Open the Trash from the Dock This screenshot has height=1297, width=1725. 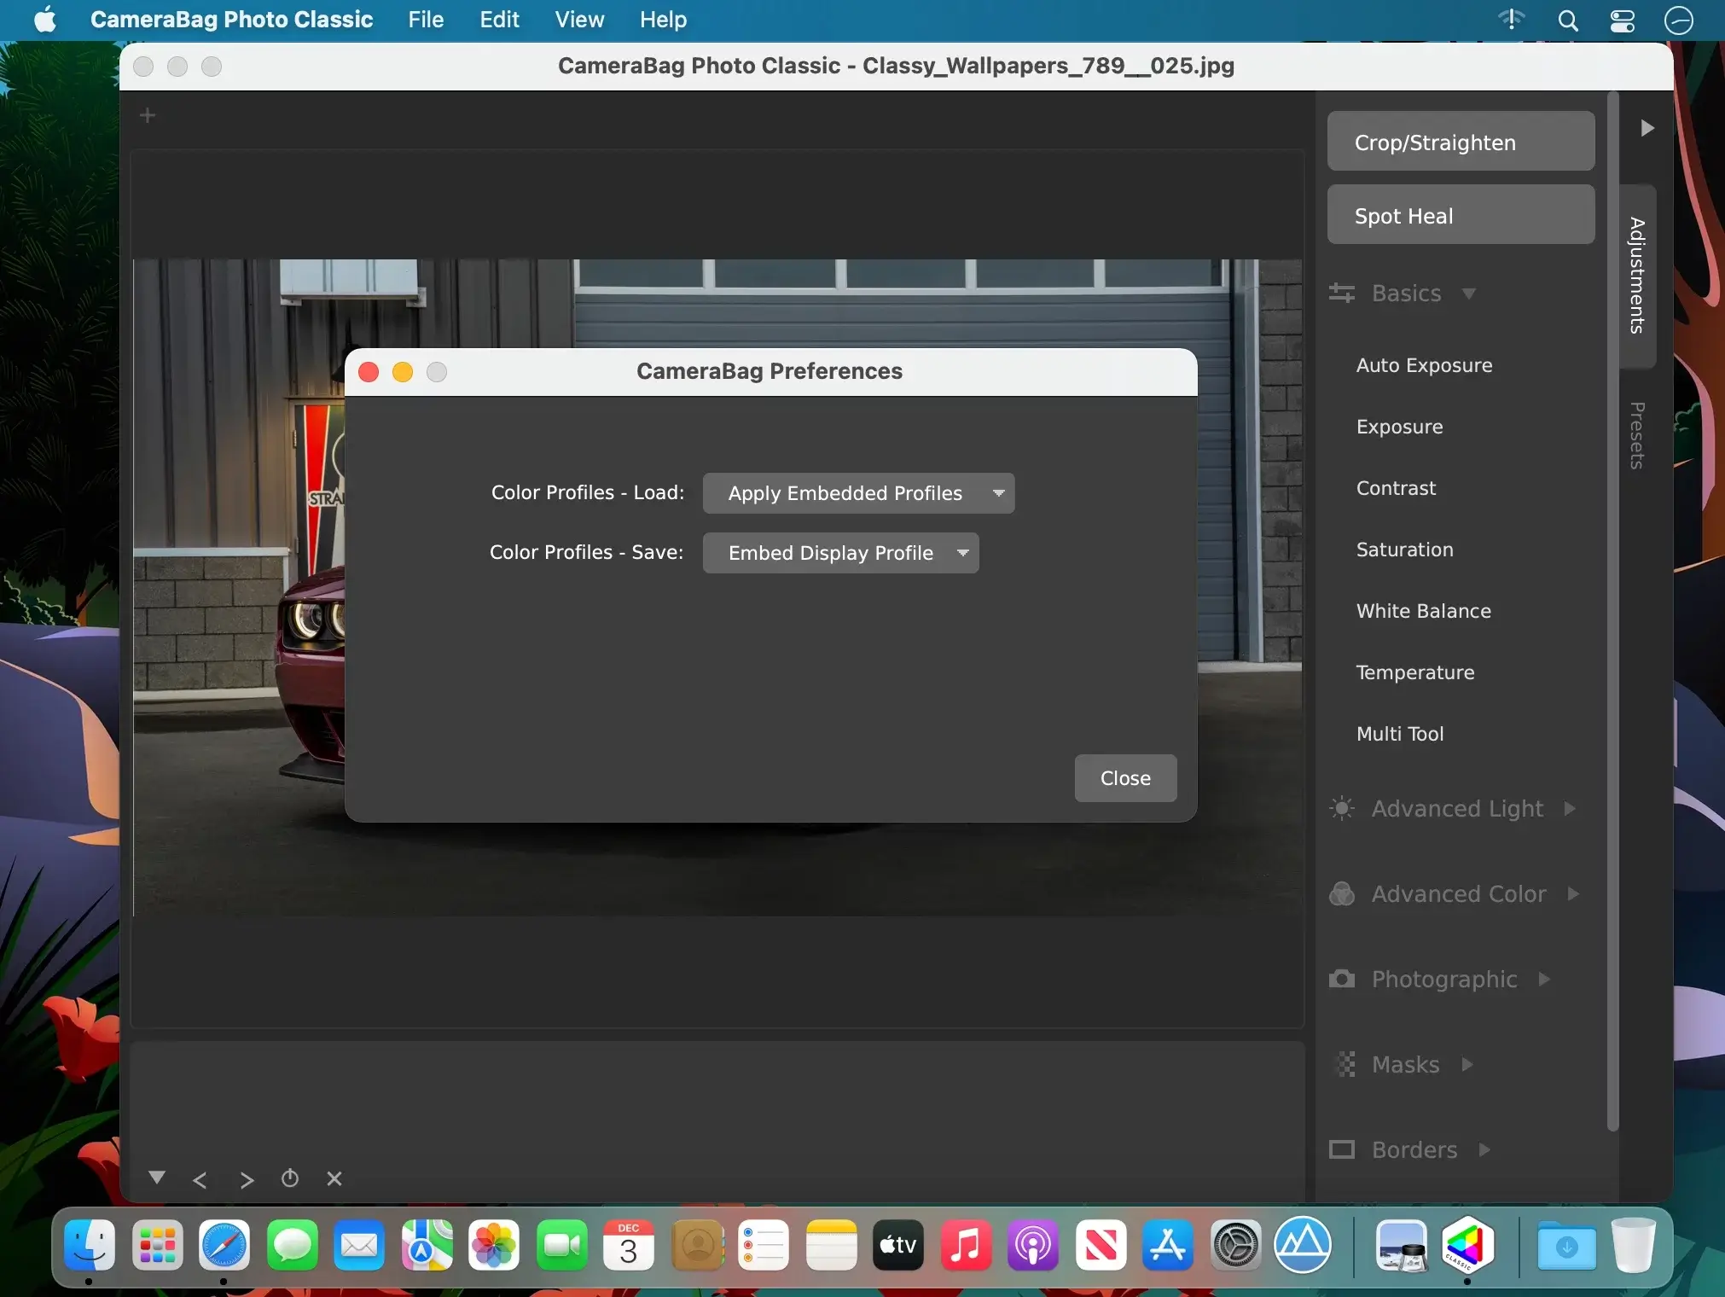[1633, 1246]
